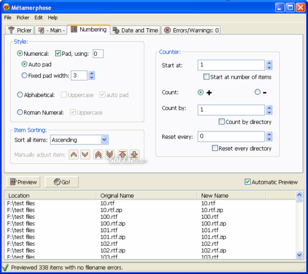Click the preview list scroll up arrow
Viewport: 308px width, 274px height.
299,195
